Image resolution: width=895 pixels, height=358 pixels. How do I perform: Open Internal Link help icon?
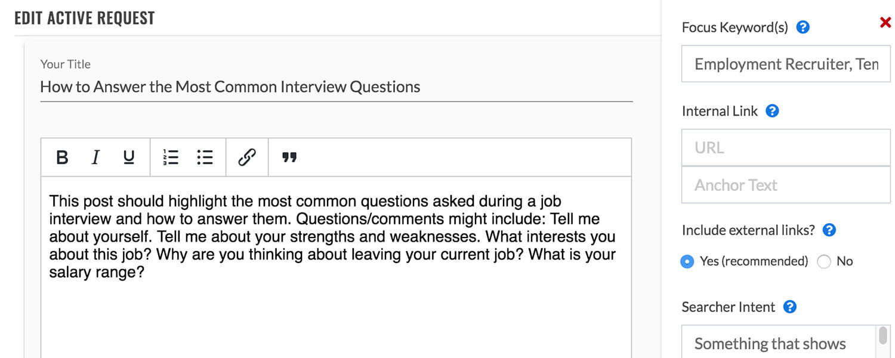click(772, 111)
